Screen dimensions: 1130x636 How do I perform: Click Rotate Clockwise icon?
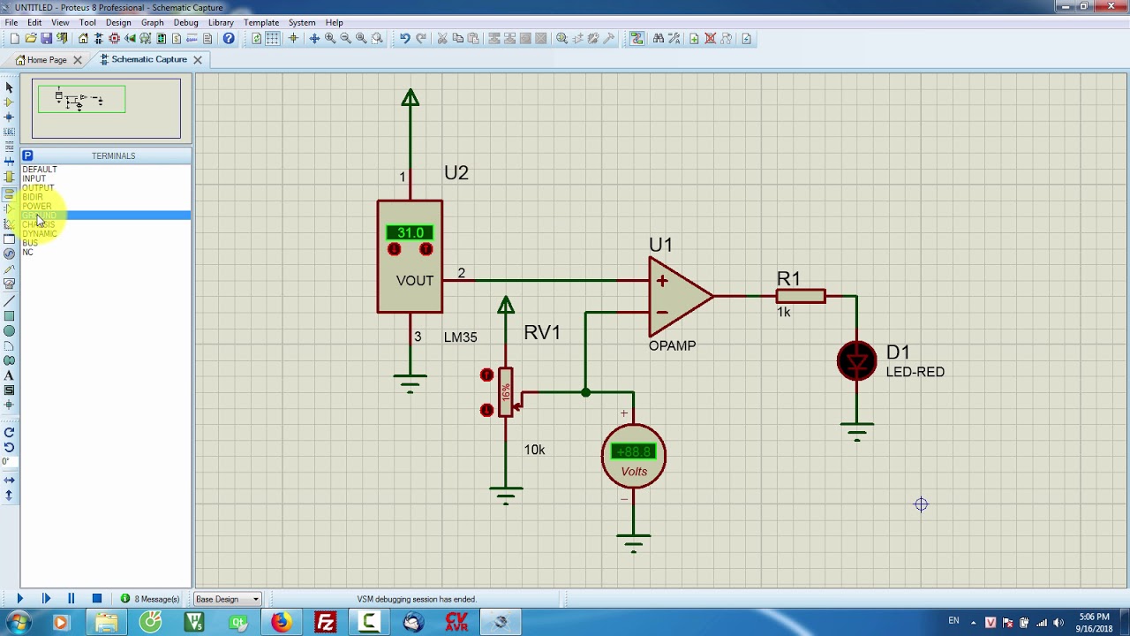click(x=9, y=432)
